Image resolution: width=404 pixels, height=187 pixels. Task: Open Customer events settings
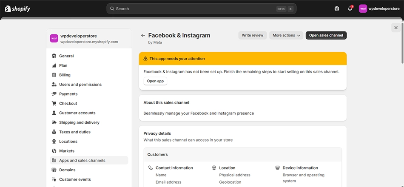pyautogui.click(x=89, y=179)
